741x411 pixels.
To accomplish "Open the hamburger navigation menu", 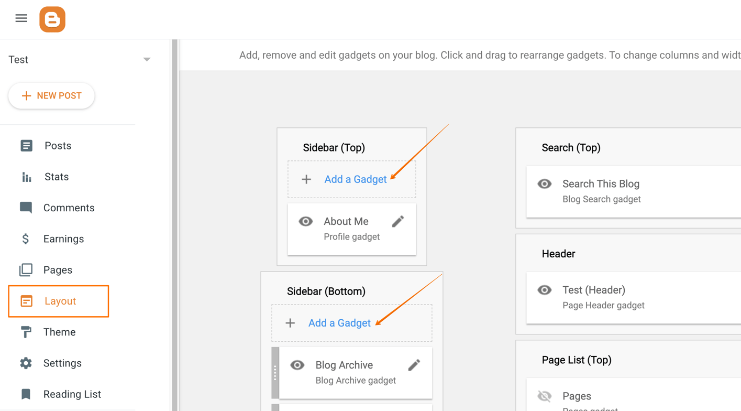I will [x=21, y=17].
